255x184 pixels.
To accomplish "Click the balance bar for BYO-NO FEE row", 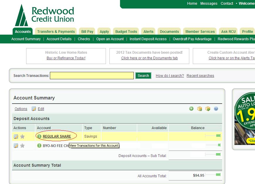I will (x=213, y=145).
